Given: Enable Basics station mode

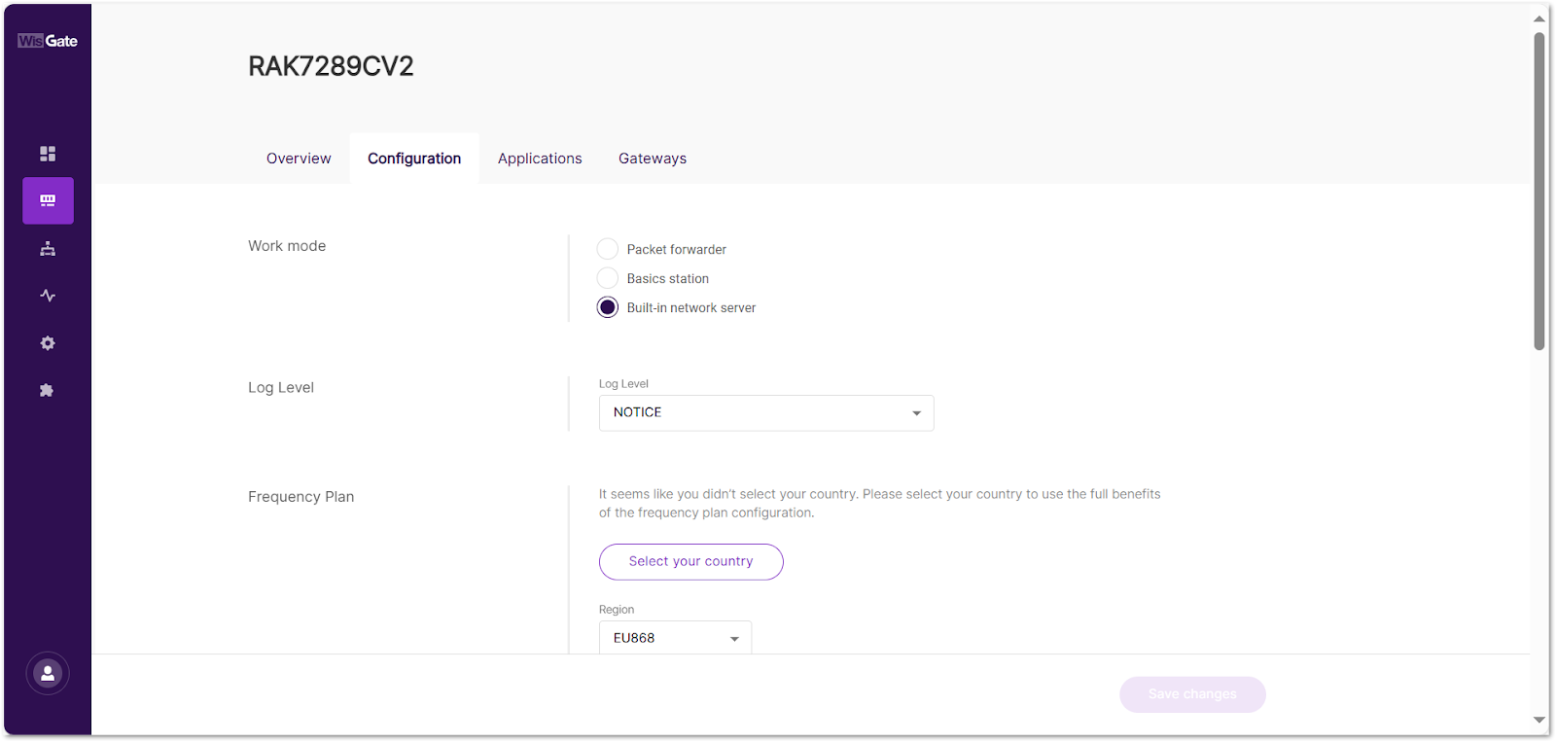Looking at the screenshot, I should 607,277.
